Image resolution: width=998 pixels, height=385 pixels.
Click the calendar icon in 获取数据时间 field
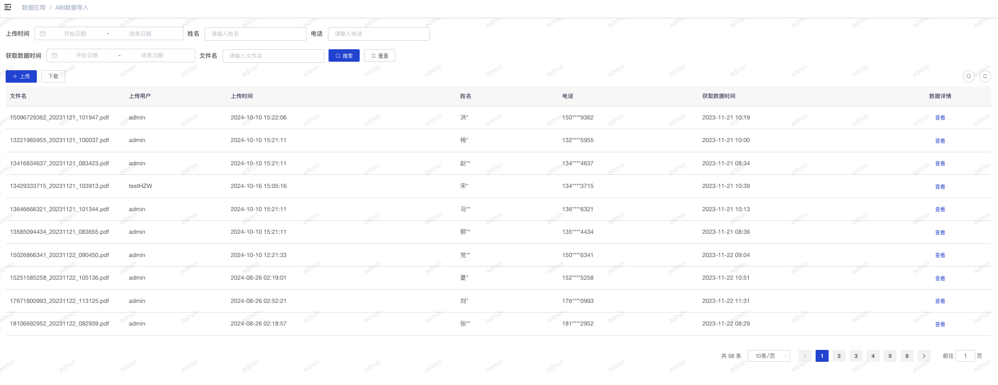[x=54, y=55]
